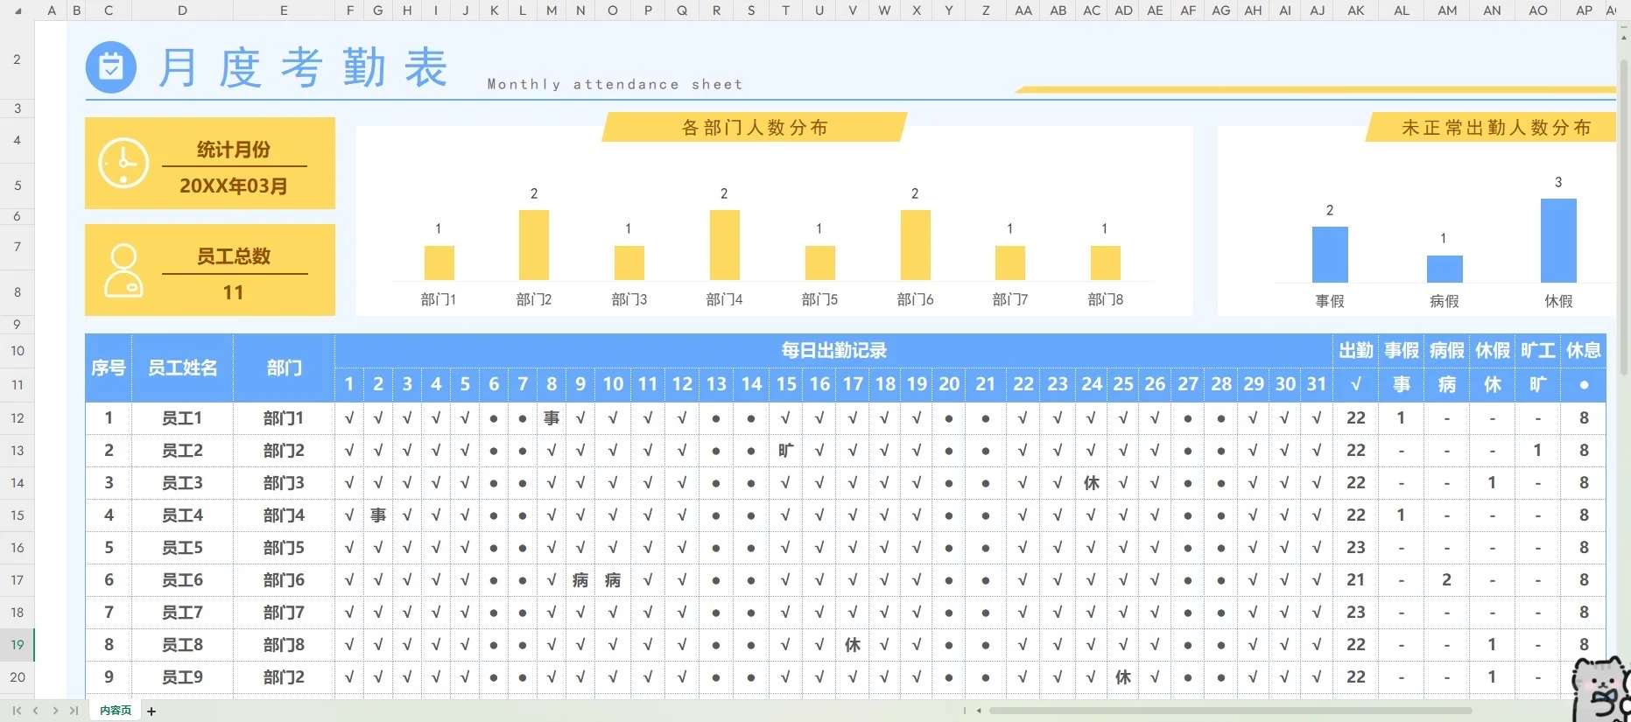Click the select-all corner triangle
This screenshot has height=722, width=1631.
point(18,11)
